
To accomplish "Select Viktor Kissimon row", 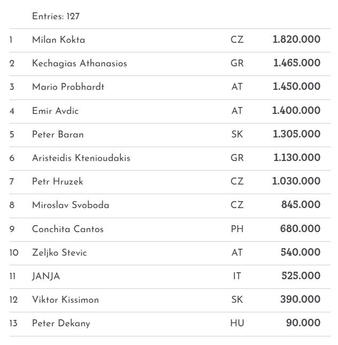I will (65, 300).
